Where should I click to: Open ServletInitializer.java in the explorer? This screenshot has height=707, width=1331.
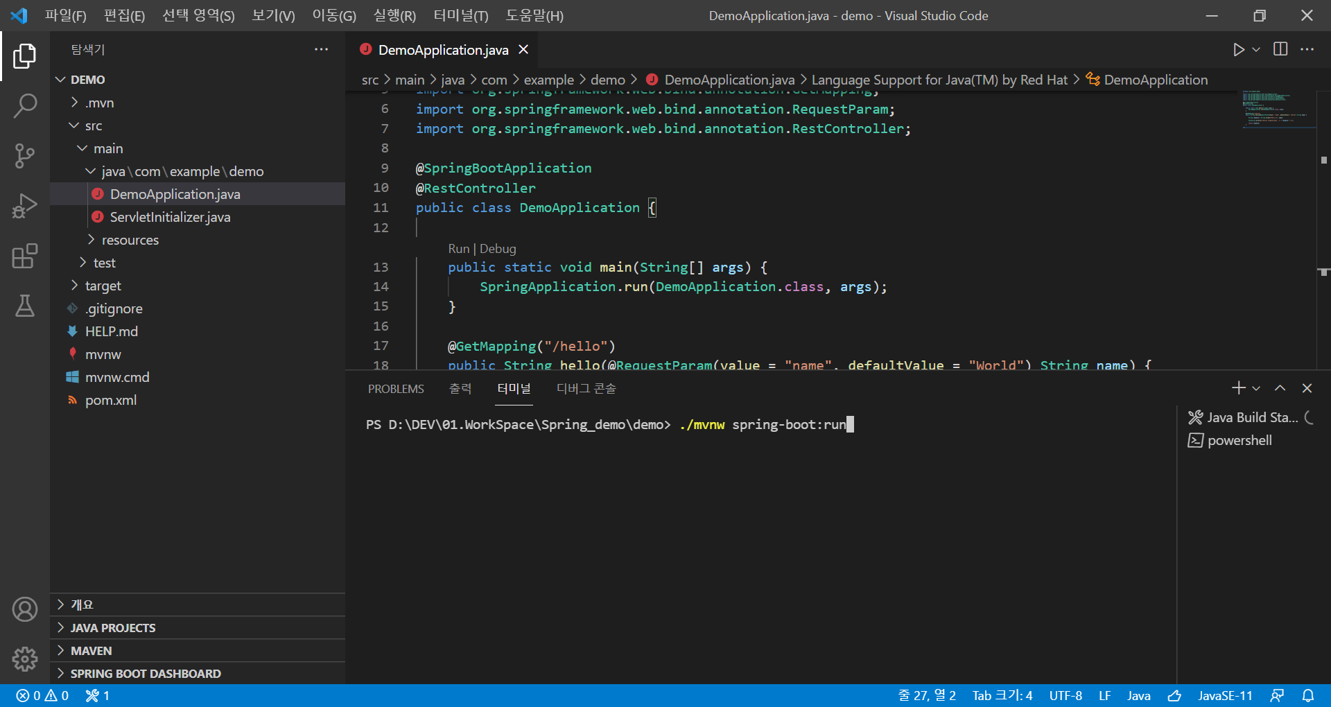tap(198, 217)
